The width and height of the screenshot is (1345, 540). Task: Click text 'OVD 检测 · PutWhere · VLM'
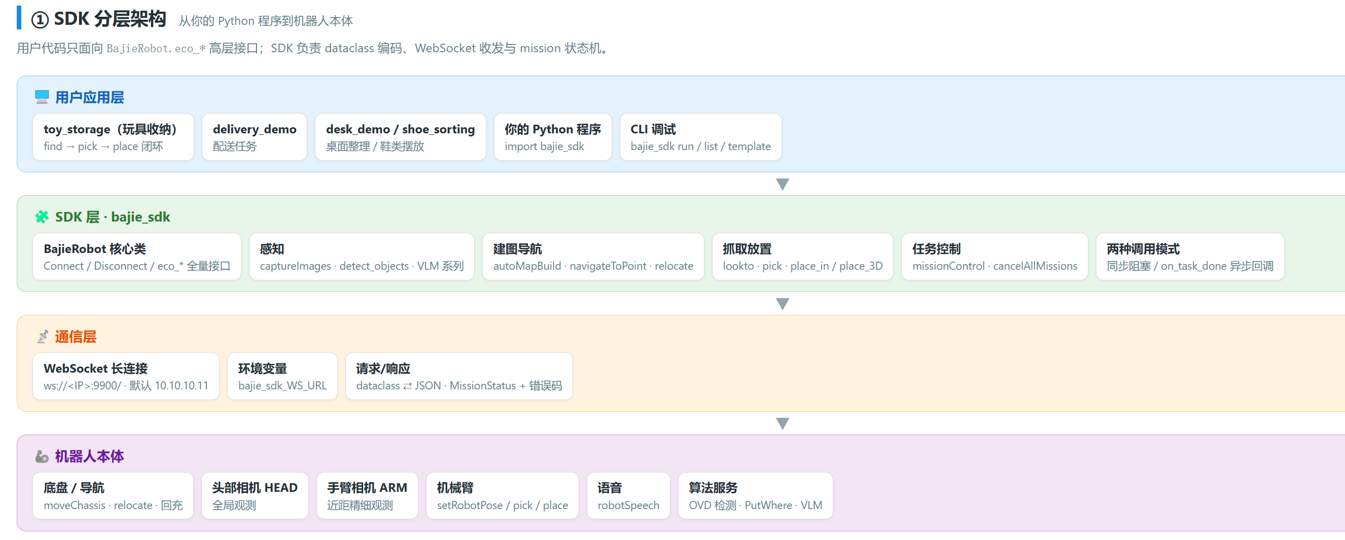[x=755, y=505]
